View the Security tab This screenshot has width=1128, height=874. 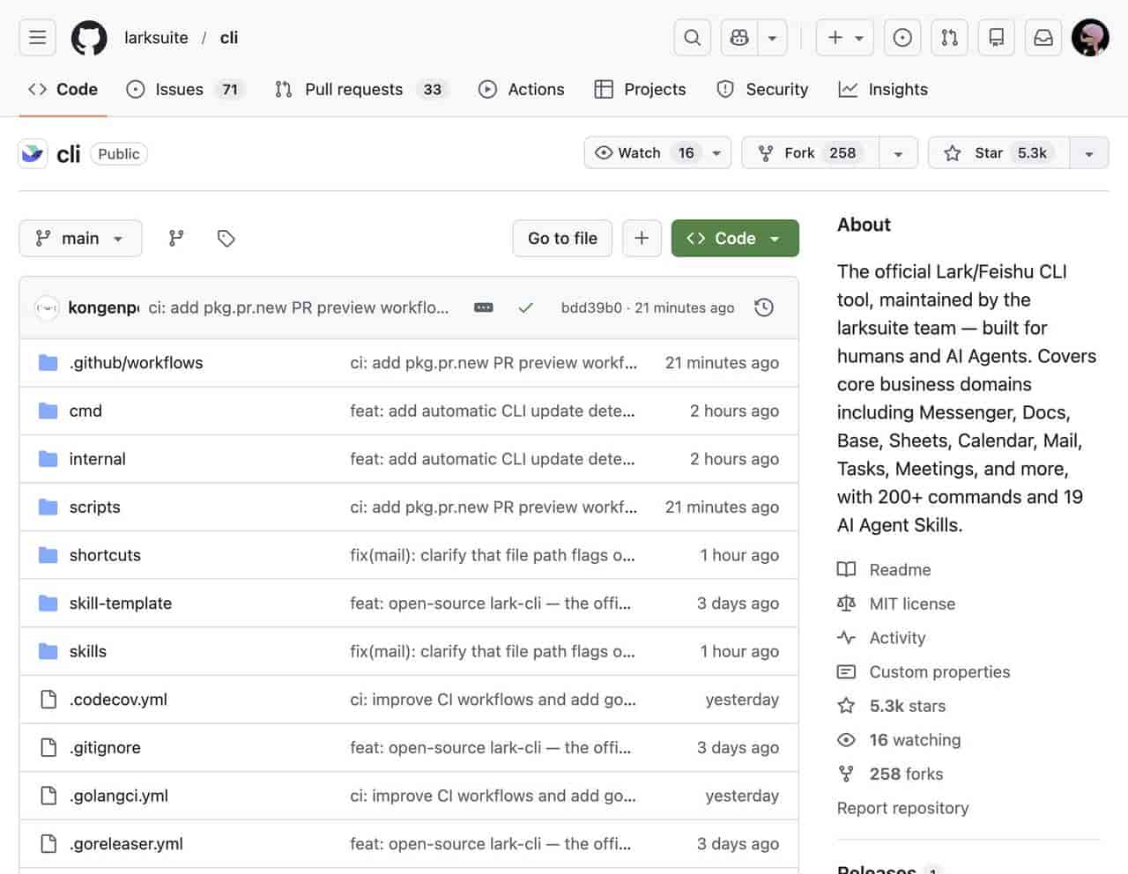coord(762,89)
